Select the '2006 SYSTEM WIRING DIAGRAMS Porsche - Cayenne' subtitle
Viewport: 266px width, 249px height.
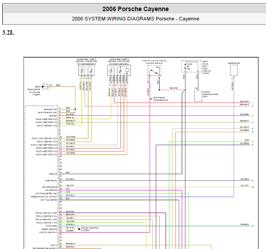tap(135, 19)
